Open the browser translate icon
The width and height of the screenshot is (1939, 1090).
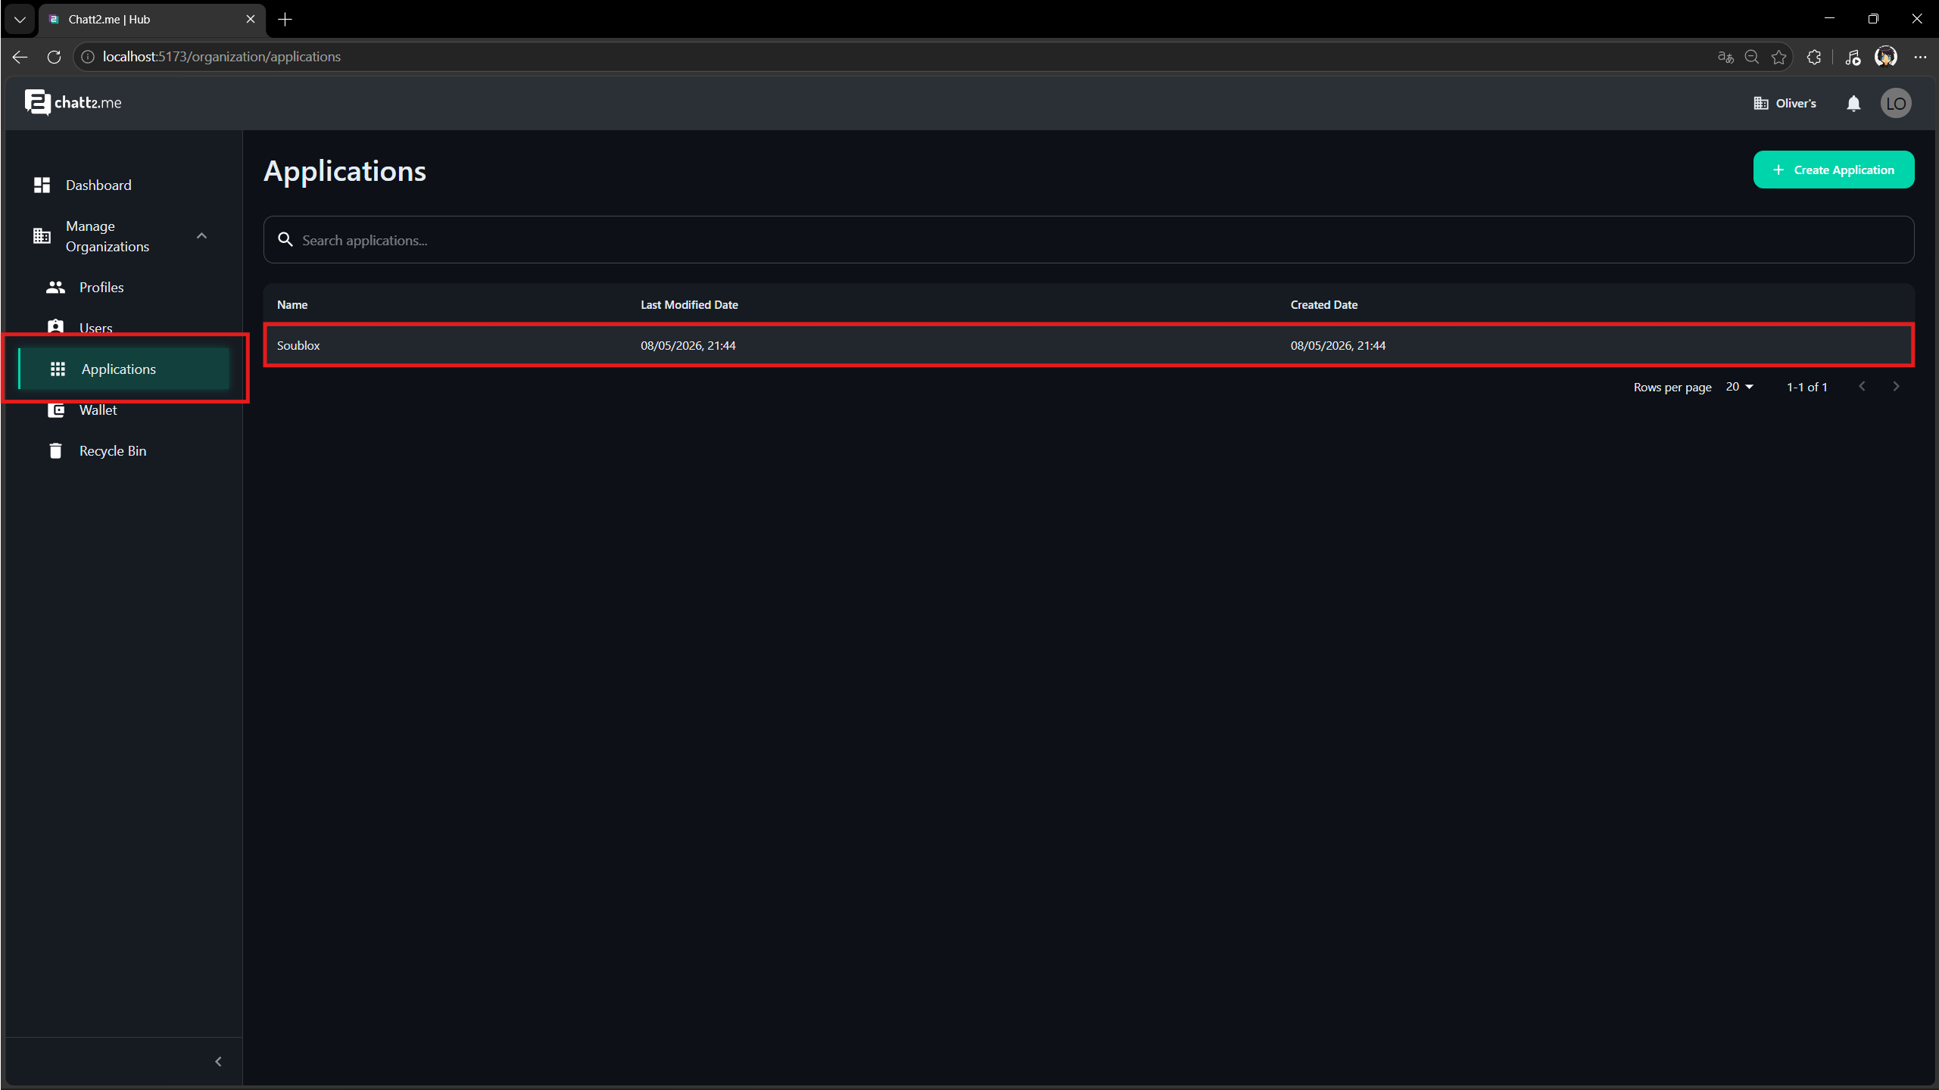click(1725, 57)
